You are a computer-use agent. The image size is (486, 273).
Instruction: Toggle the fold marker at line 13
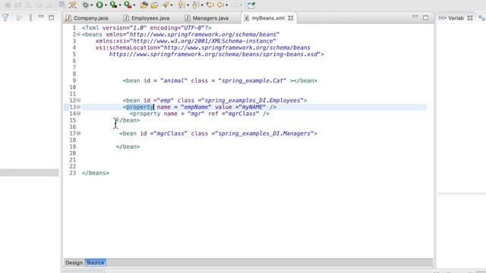pos(78,107)
